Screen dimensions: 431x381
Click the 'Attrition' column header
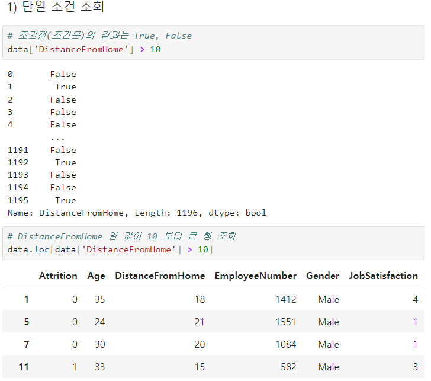point(58,276)
